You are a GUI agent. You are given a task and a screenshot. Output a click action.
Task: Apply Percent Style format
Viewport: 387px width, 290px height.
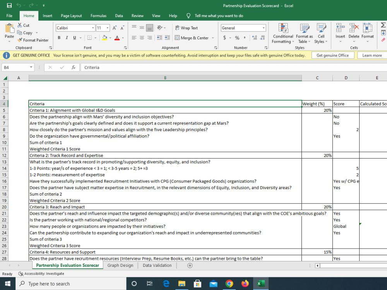click(x=237, y=38)
